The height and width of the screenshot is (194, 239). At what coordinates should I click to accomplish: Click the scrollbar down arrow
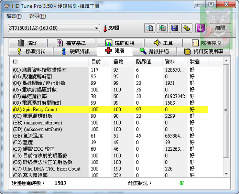[x=226, y=174]
